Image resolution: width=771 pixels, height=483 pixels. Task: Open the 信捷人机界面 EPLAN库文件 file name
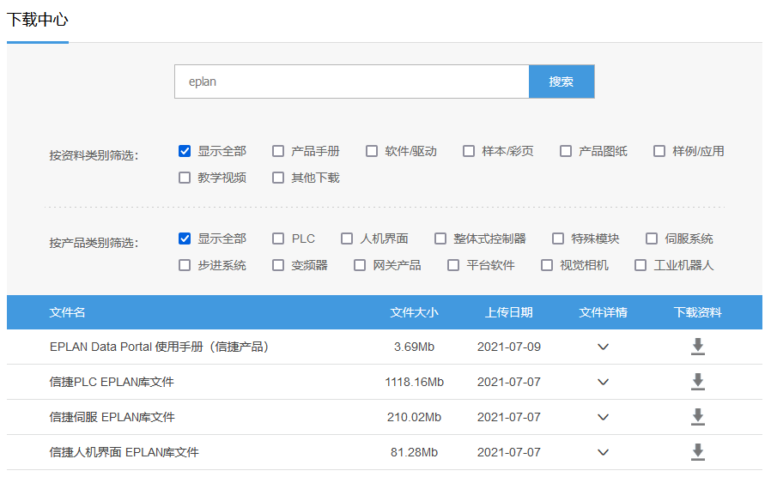[124, 452]
